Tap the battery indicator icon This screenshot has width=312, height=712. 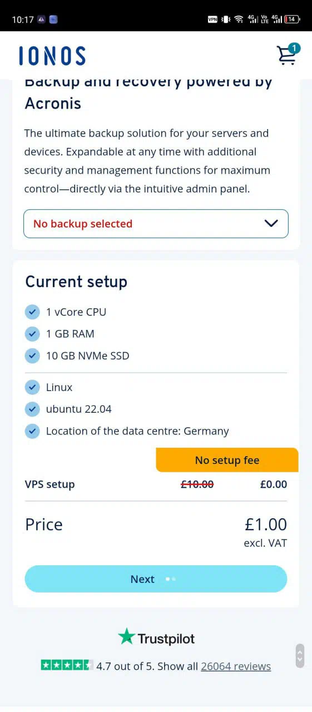pyautogui.click(x=292, y=19)
